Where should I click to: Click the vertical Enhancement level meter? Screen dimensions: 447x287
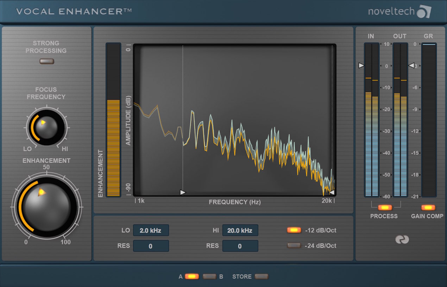tap(113, 120)
